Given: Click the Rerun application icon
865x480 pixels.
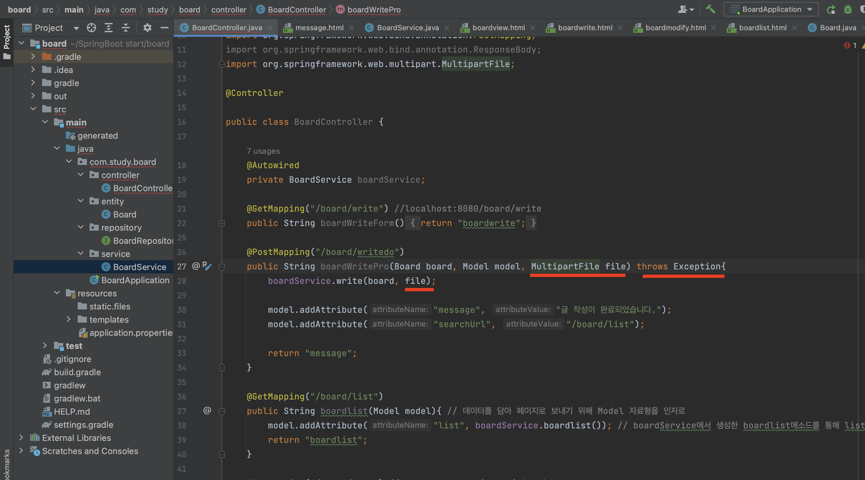Looking at the screenshot, I should click(831, 10).
